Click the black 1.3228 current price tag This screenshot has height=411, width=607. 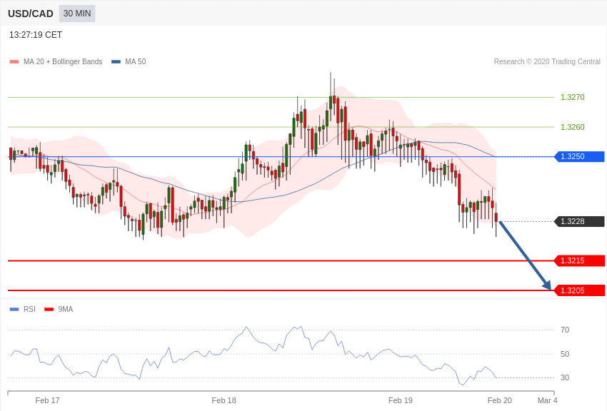coord(580,221)
